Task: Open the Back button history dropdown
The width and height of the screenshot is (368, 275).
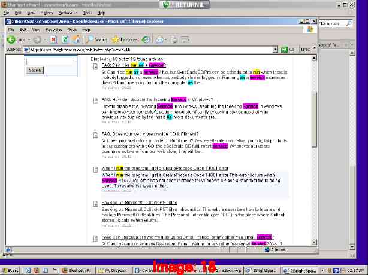Action: pyautogui.click(x=29, y=39)
